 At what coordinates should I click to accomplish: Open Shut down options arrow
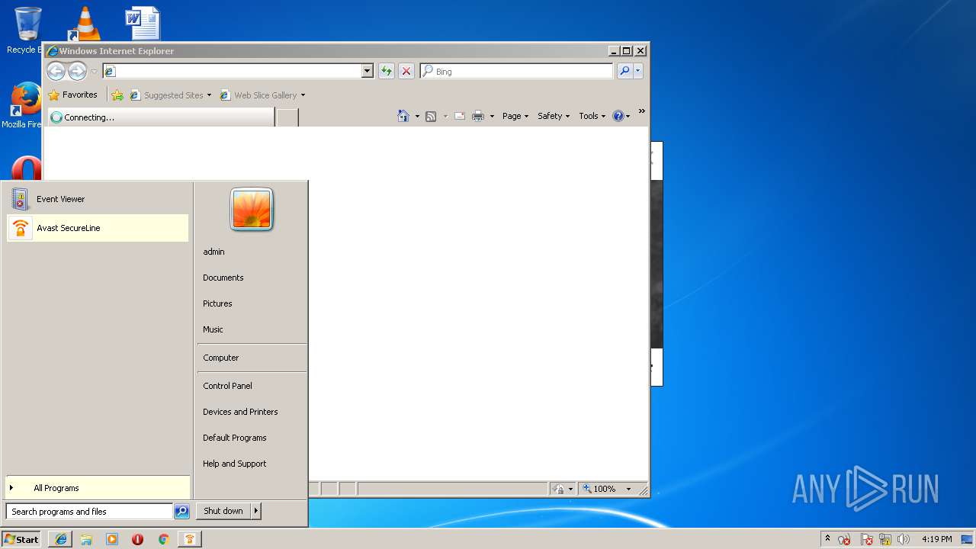pos(256,511)
